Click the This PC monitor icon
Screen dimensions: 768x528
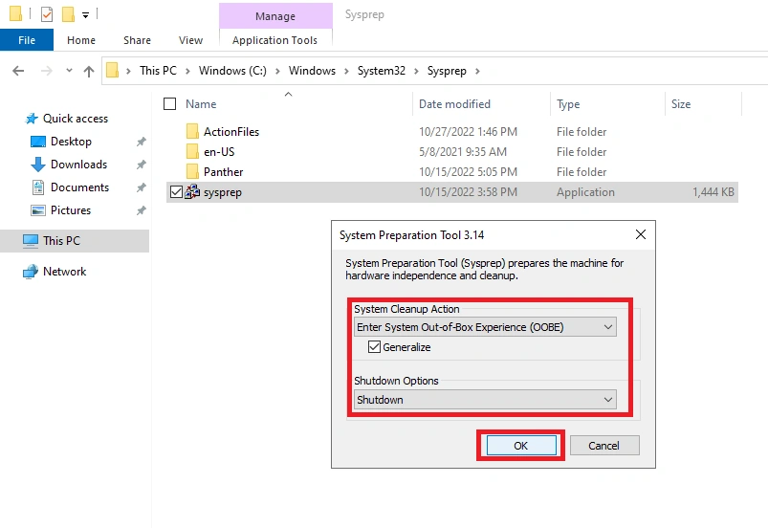click(31, 240)
